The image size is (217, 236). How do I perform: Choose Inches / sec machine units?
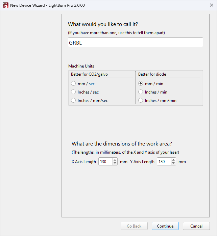point(73,92)
